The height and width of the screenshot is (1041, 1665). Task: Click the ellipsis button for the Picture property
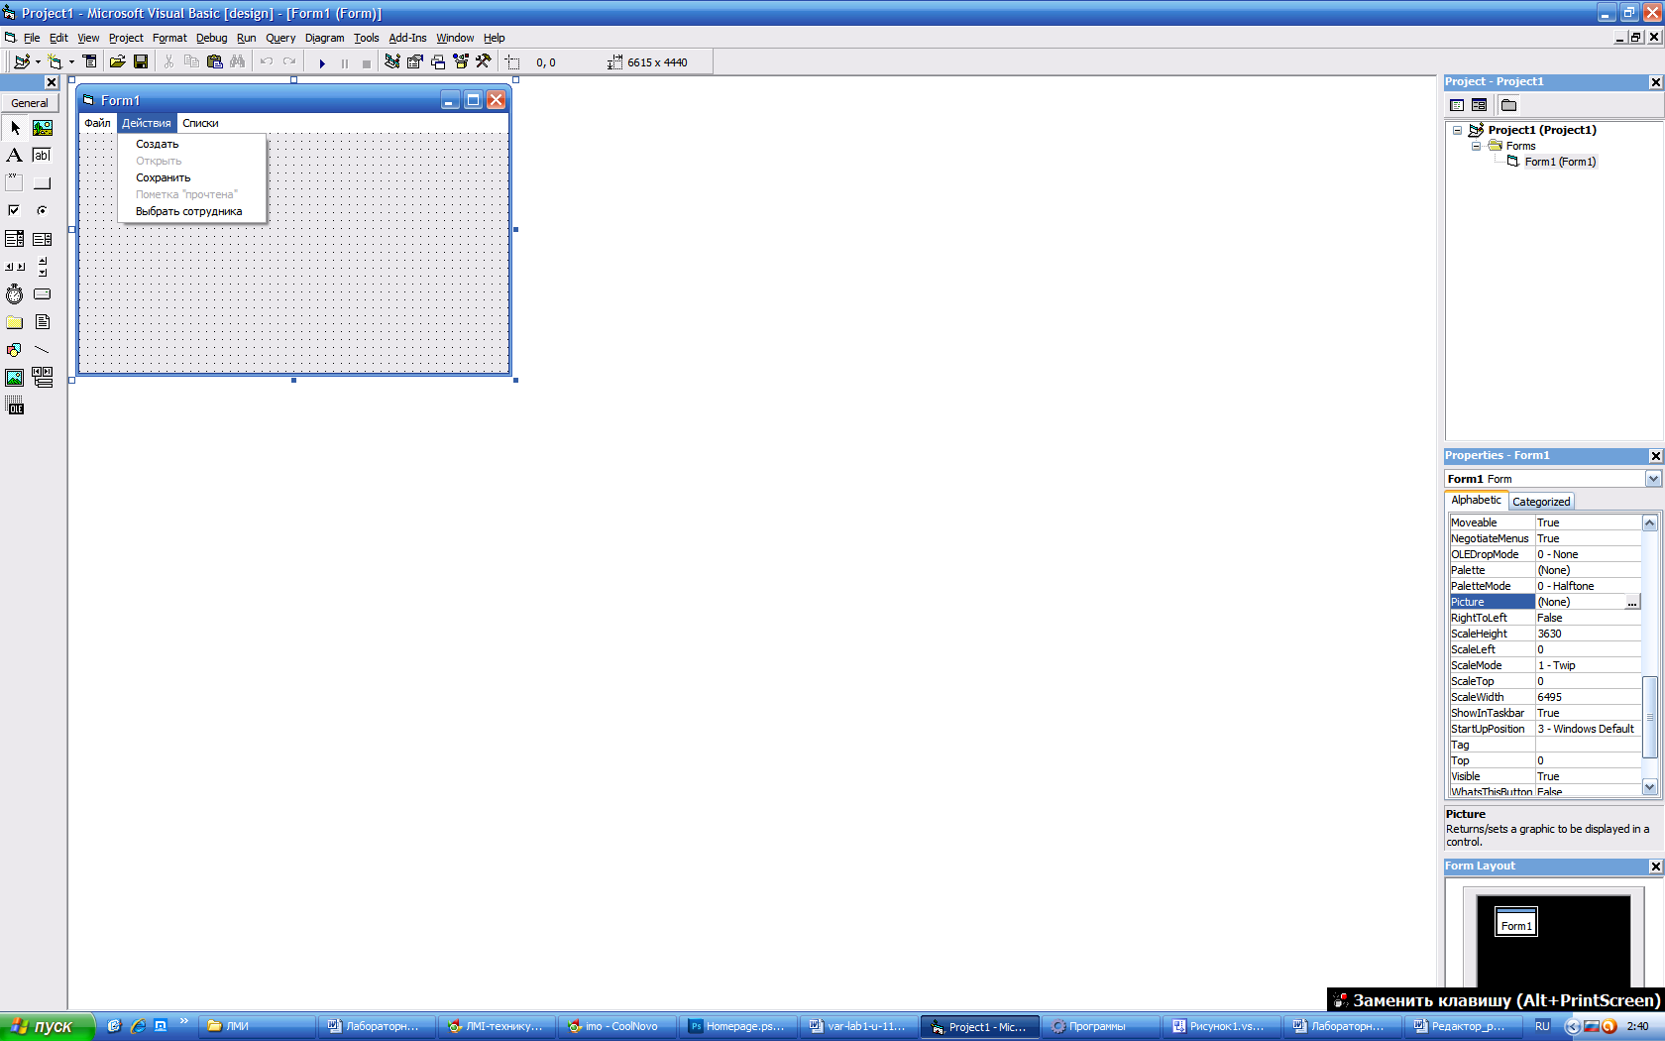[x=1632, y=603]
